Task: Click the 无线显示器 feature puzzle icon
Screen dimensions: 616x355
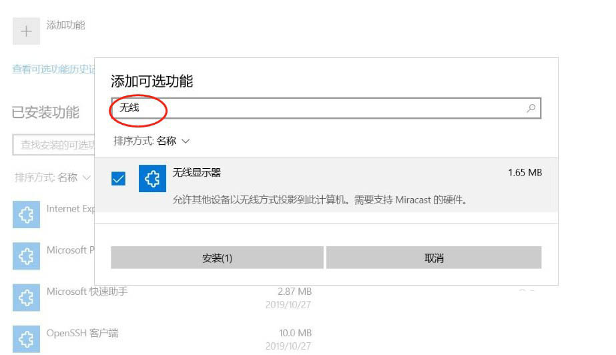Action: pyautogui.click(x=152, y=178)
